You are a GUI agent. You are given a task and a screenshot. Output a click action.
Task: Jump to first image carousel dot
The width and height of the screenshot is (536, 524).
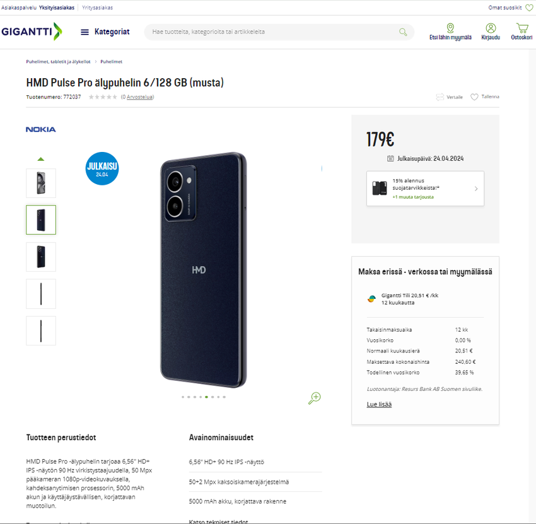pyautogui.click(x=183, y=397)
